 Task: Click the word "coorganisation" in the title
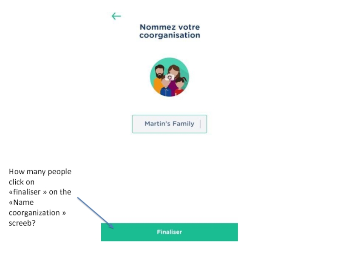tap(170, 35)
